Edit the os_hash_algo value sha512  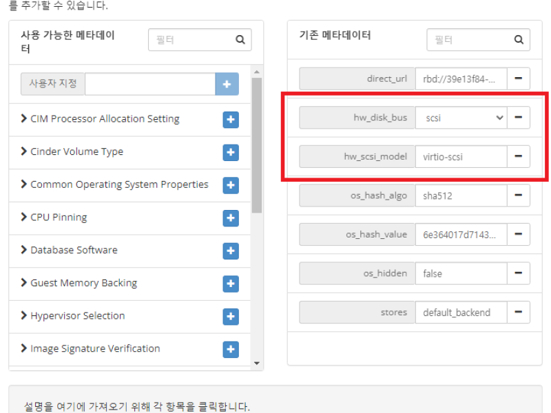pyautogui.click(x=461, y=195)
